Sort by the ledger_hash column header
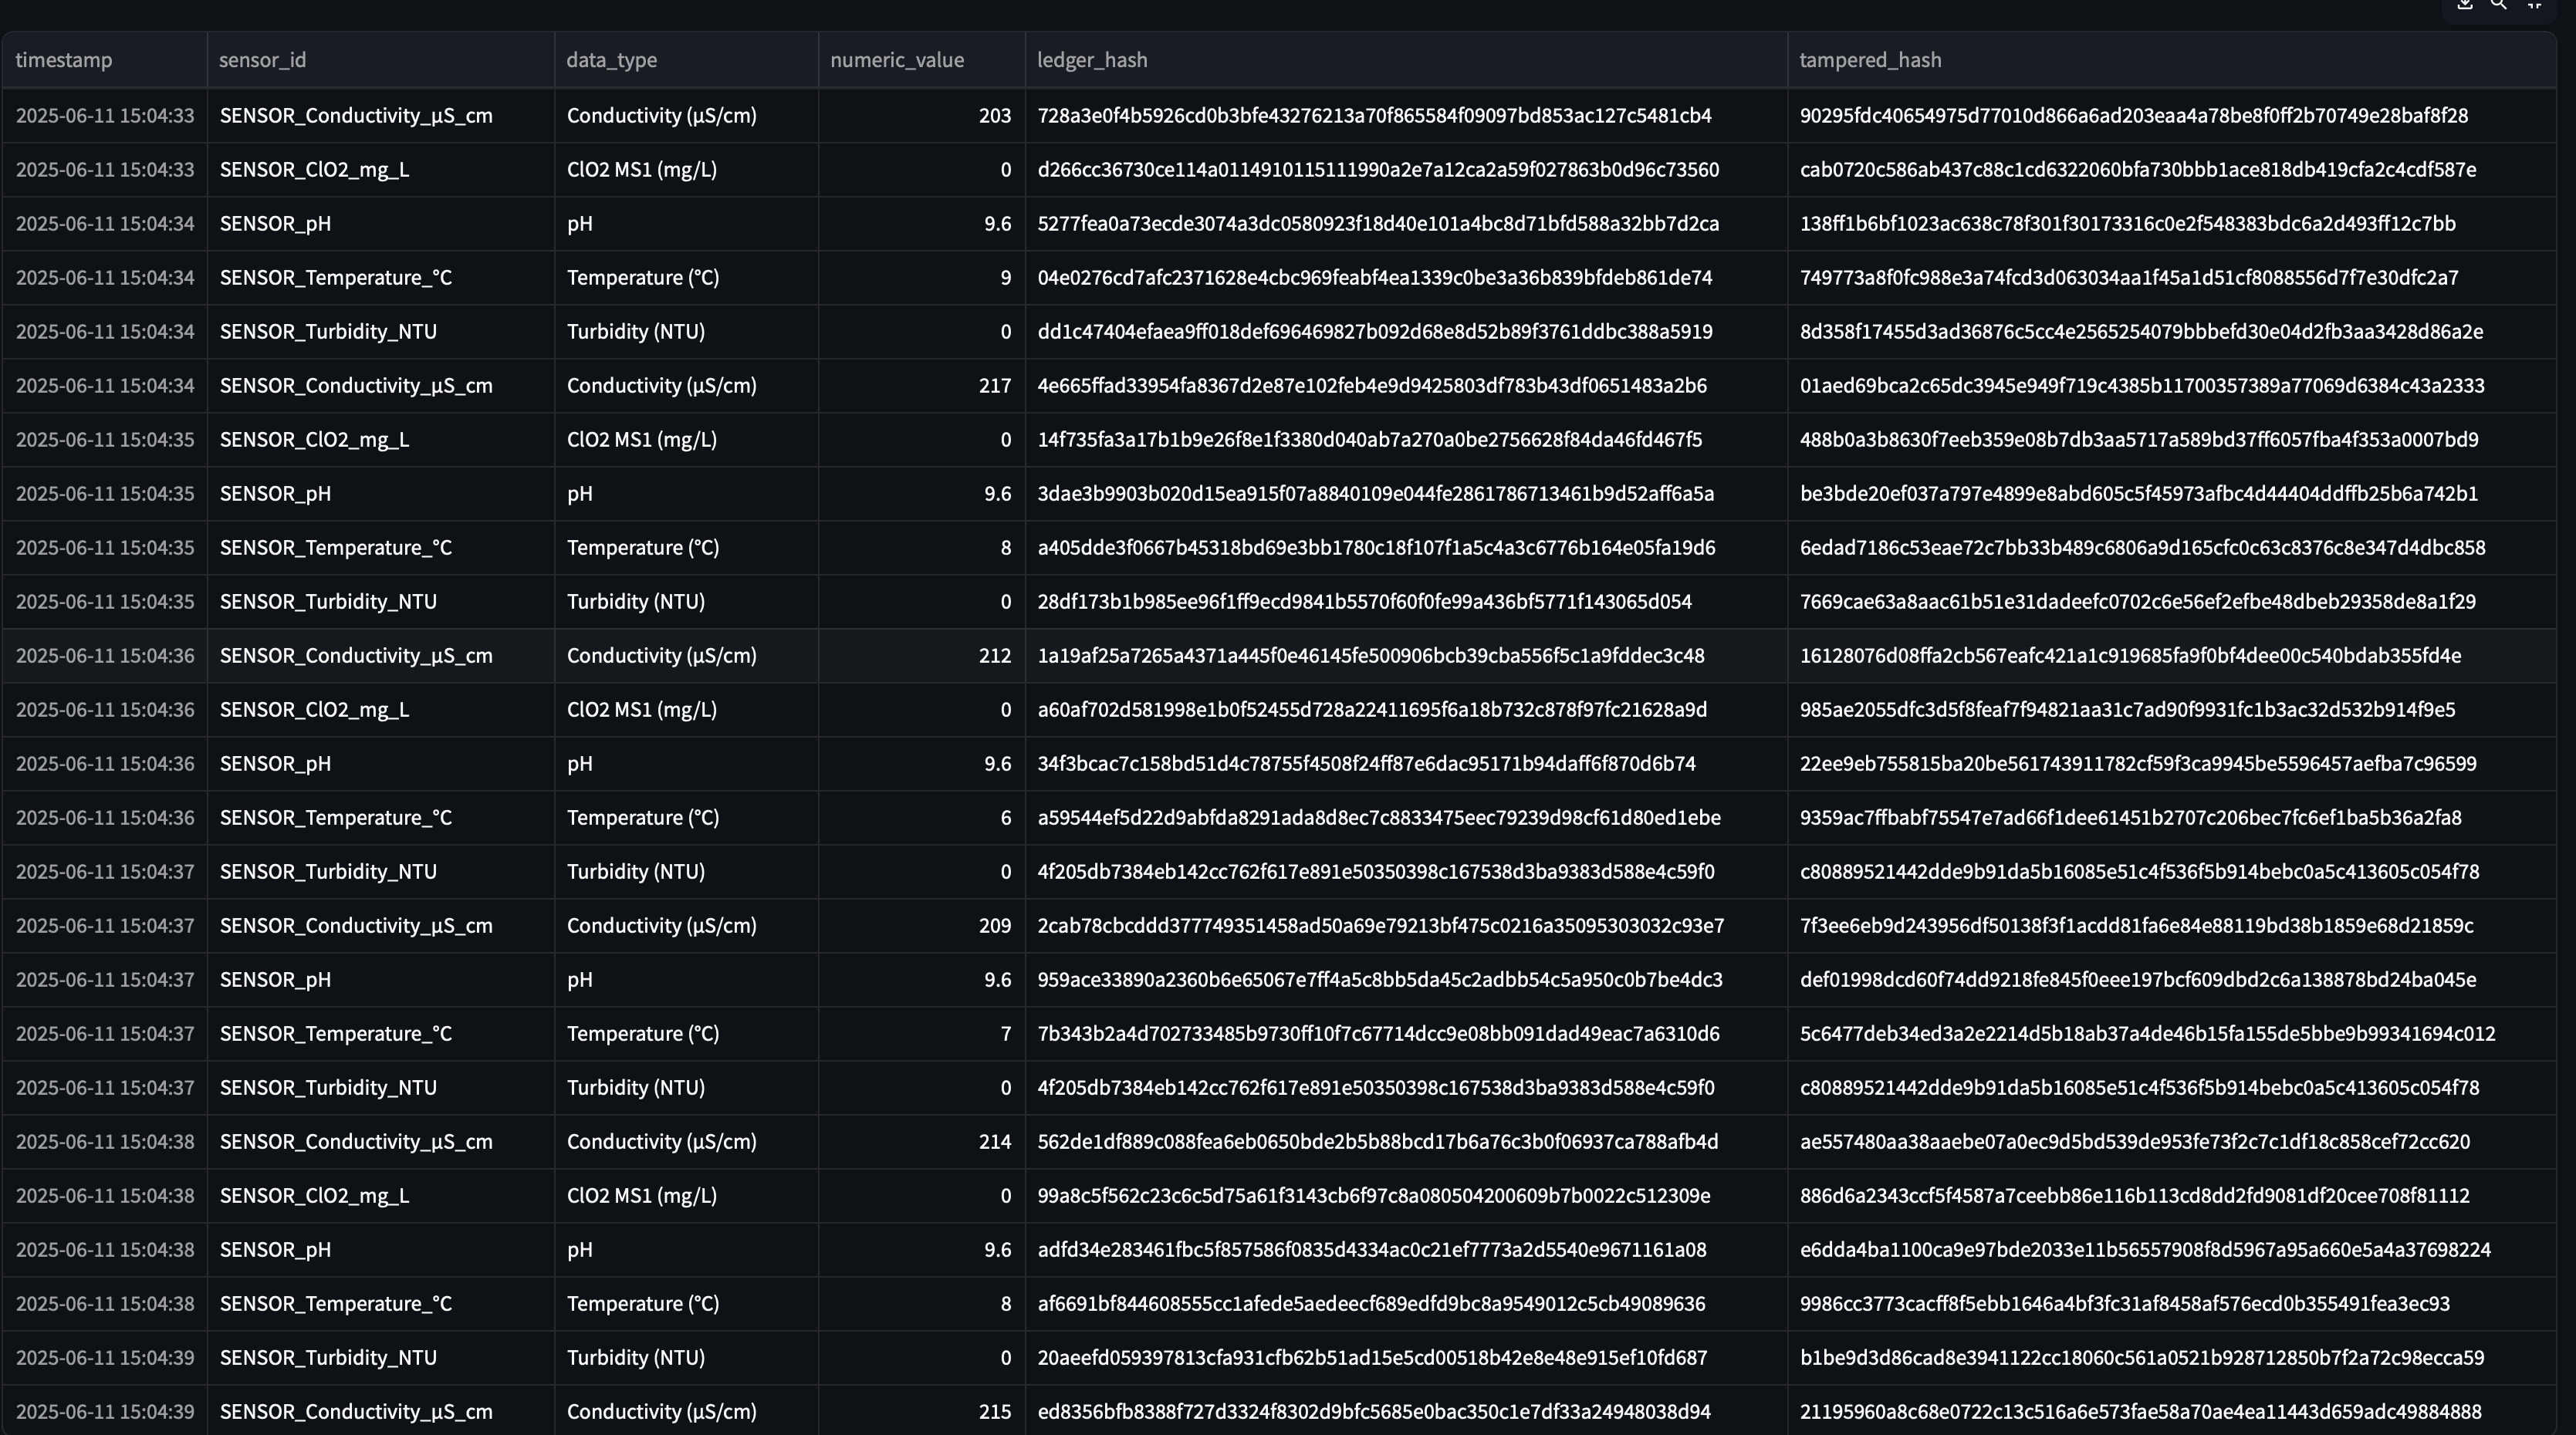Viewport: 2576px width, 1435px height. (1406, 60)
